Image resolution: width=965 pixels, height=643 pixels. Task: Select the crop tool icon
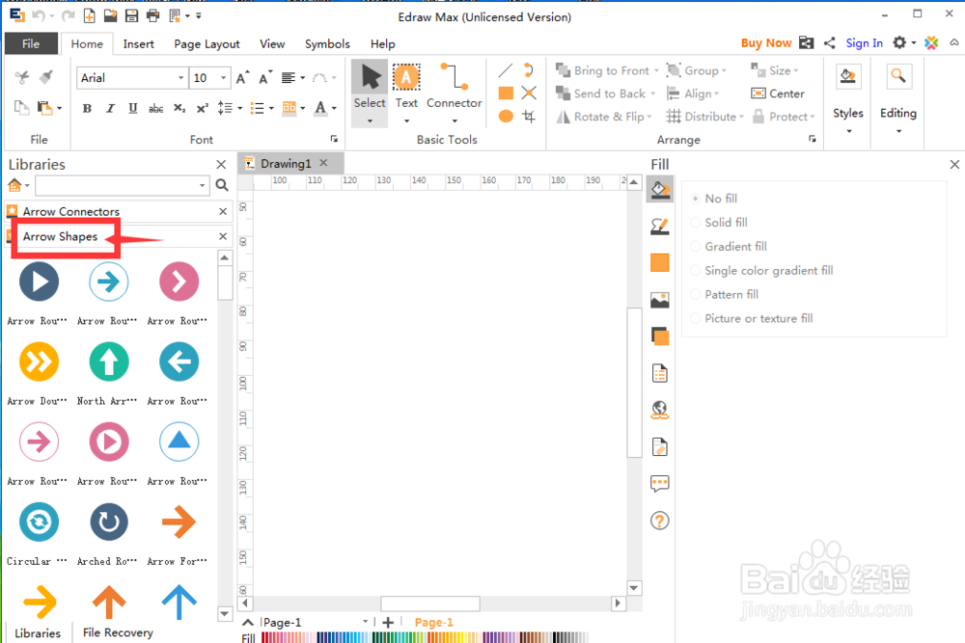[x=529, y=117]
